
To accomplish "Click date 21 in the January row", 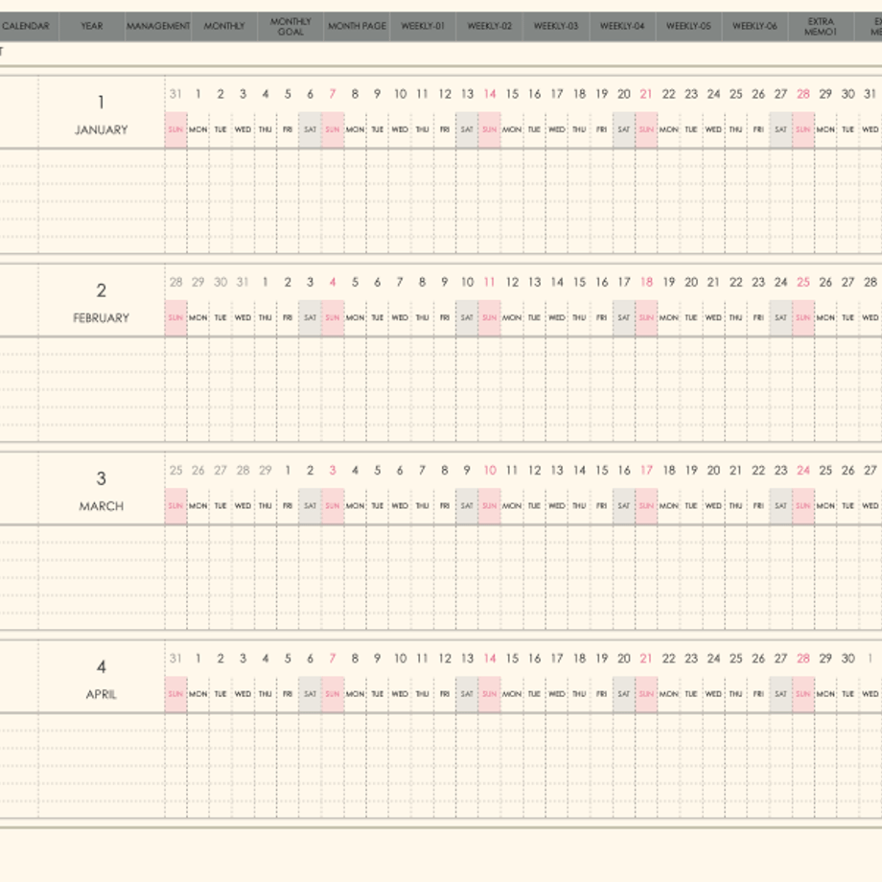I will [x=646, y=94].
